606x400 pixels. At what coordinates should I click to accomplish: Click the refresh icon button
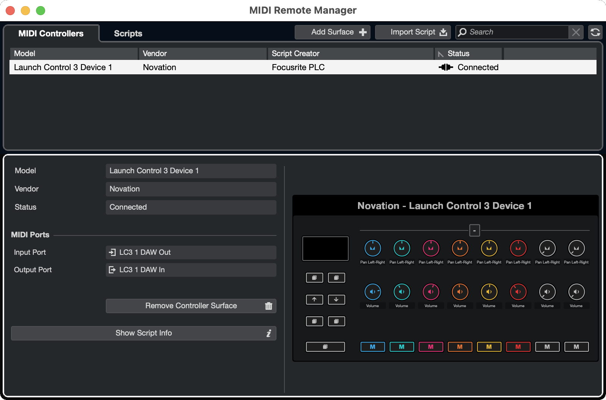[595, 32]
